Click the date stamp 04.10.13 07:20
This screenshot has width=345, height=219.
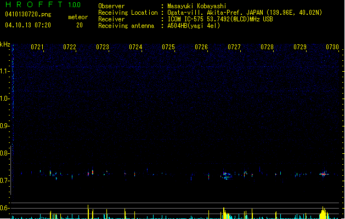28,25
